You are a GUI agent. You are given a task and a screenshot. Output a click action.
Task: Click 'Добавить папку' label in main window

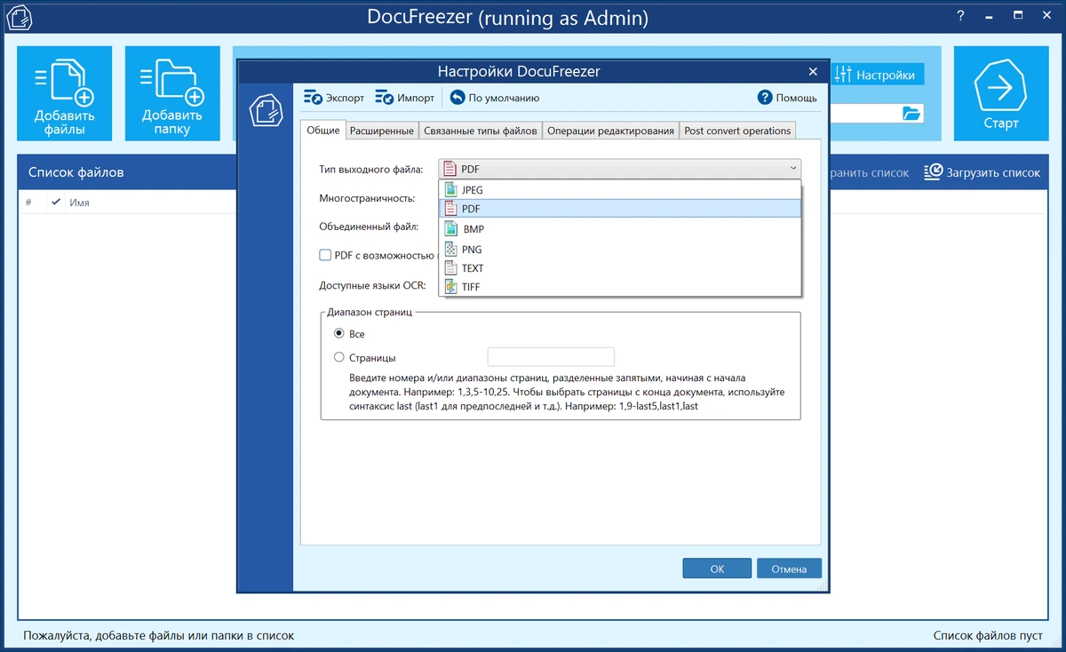point(172,122)
